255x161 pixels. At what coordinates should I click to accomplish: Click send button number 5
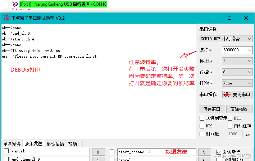(205, 152)
